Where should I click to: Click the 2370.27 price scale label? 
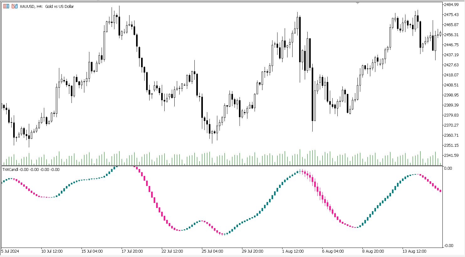[451, 125]
